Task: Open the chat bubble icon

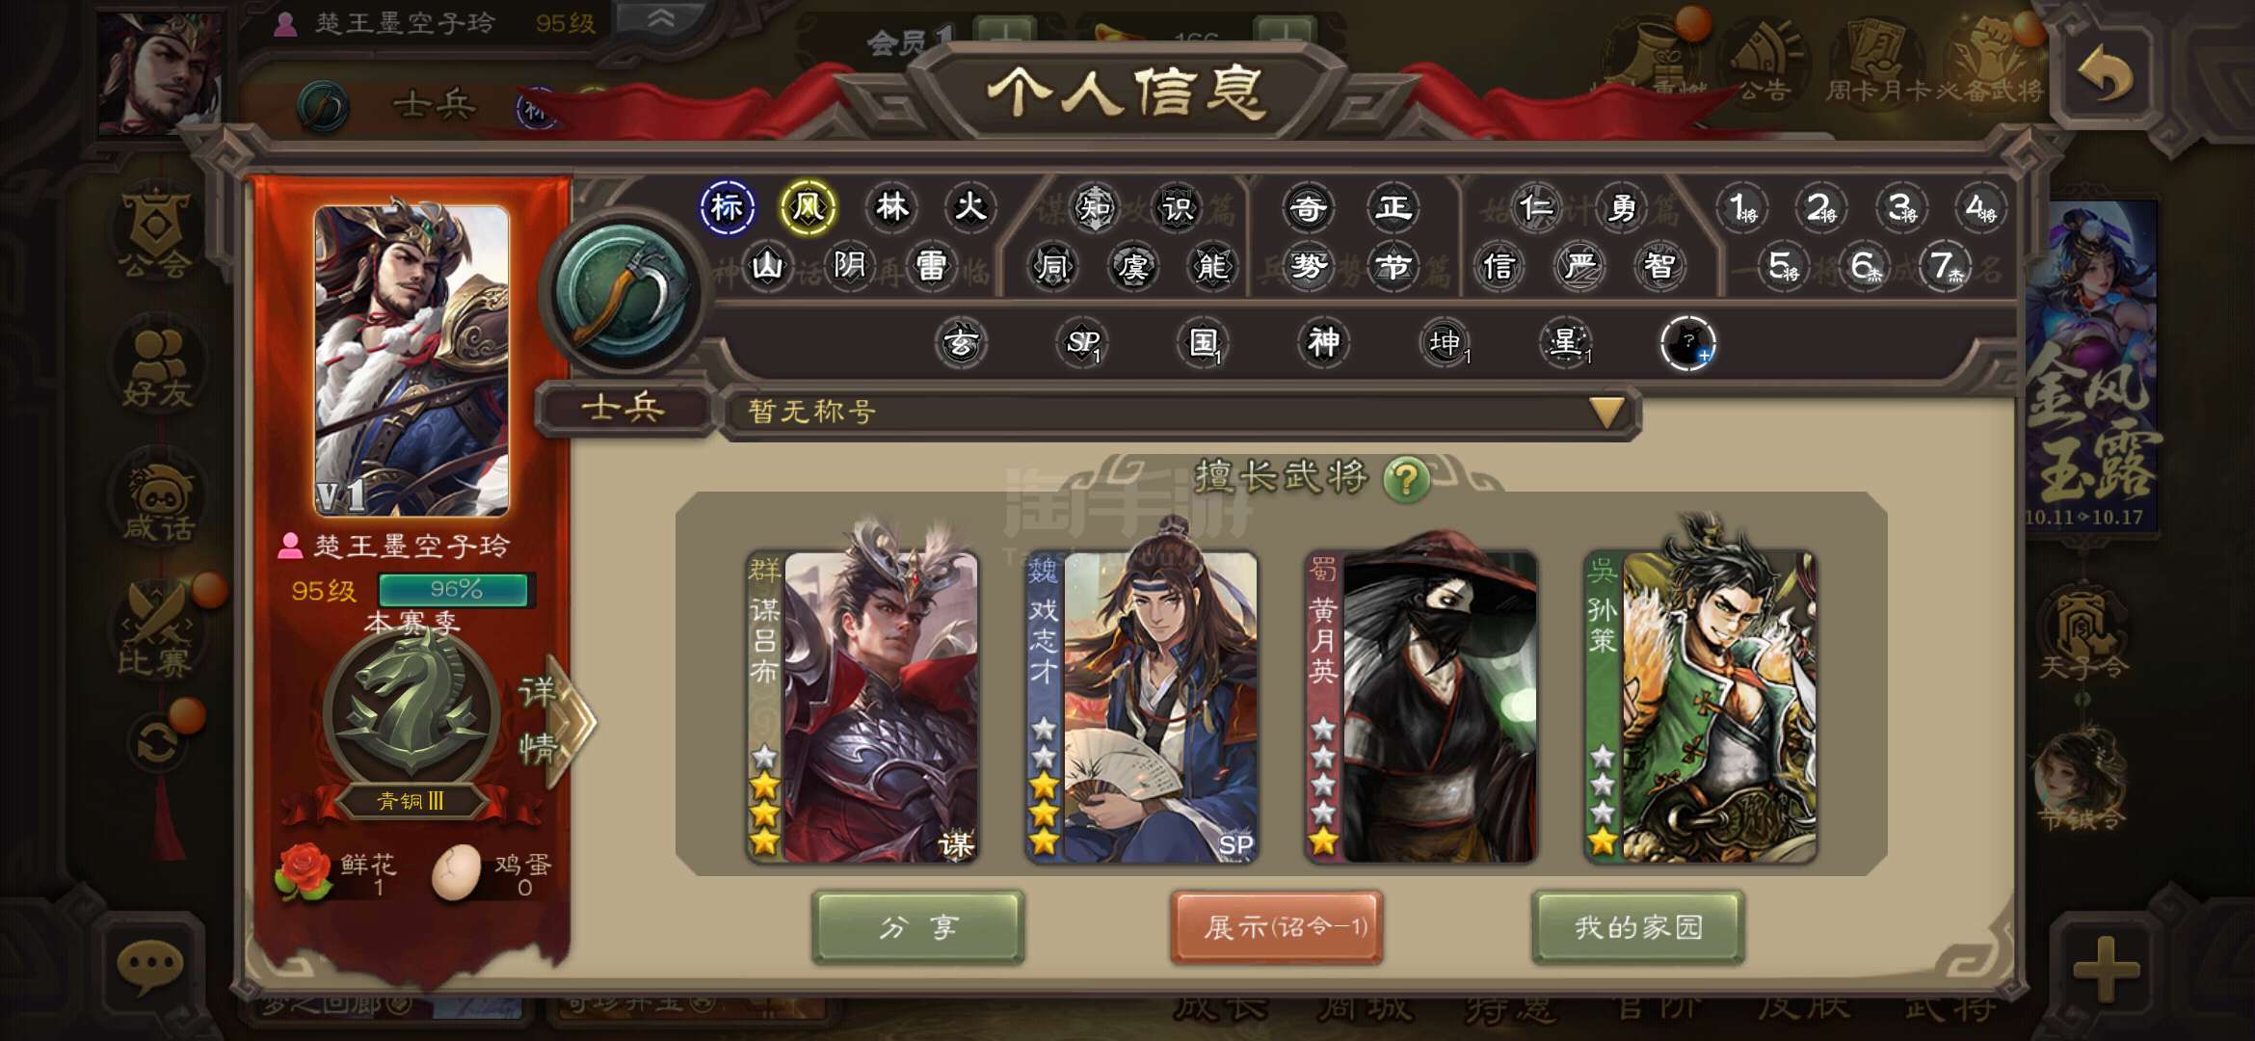Action: coord(150,966)
